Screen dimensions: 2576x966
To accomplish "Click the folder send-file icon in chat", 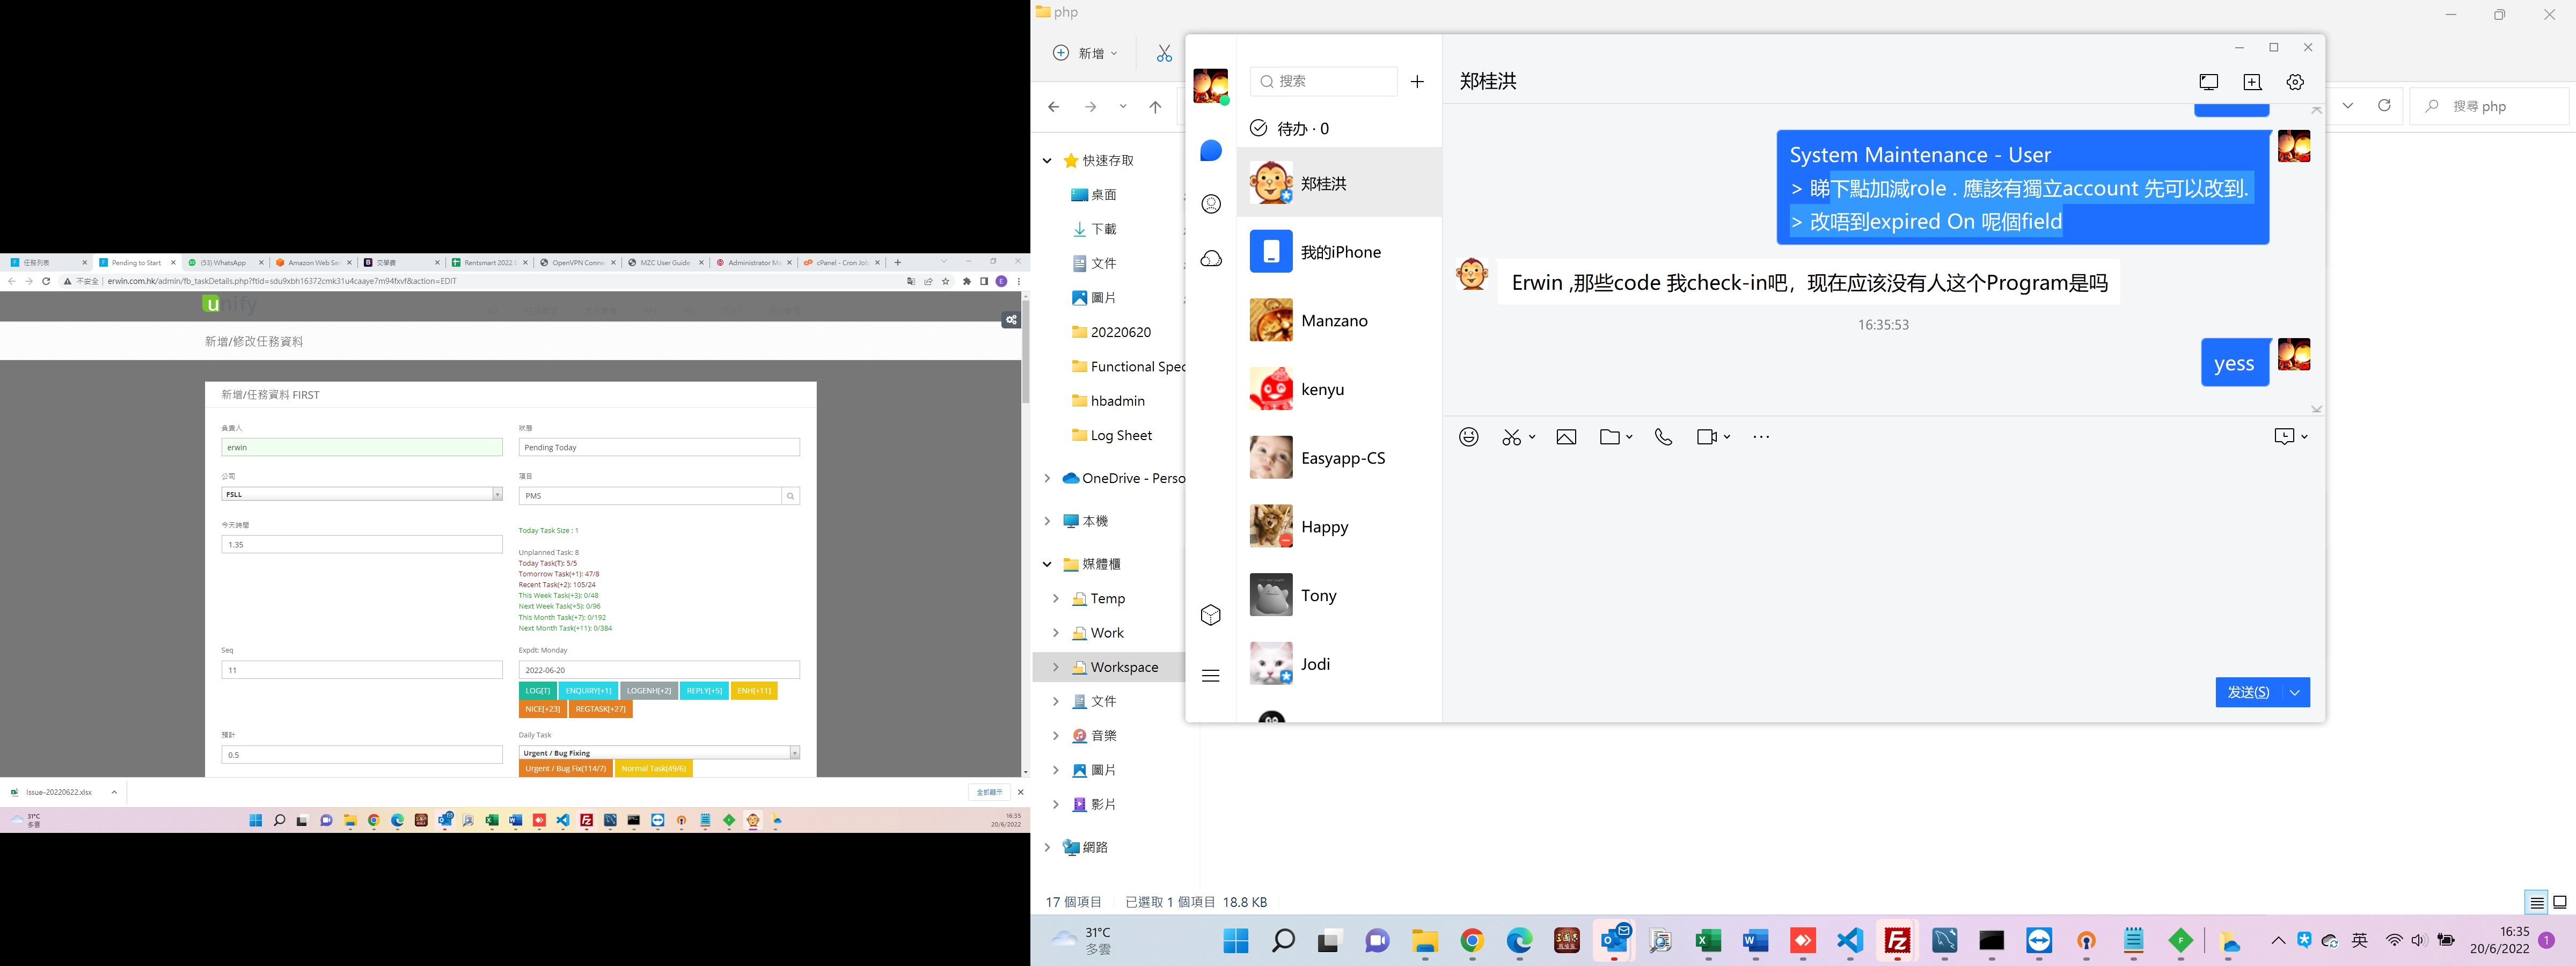I will tap(1609, 437).
